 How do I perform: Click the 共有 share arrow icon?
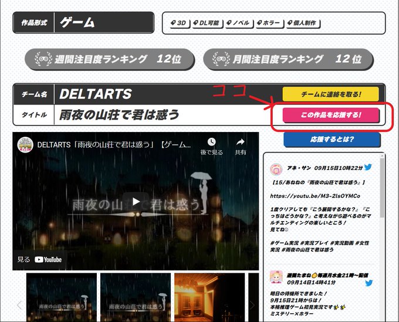[240, 142]
